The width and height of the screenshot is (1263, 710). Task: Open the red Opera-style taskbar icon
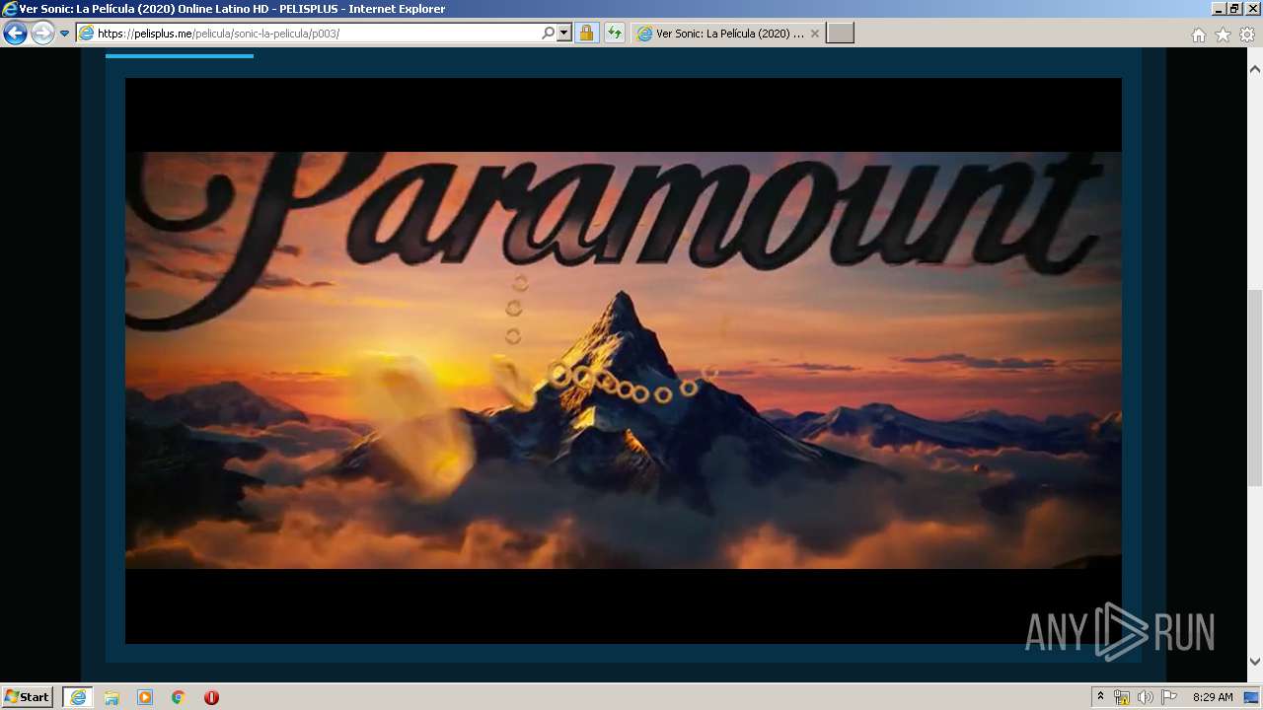(x=211, y=697)
